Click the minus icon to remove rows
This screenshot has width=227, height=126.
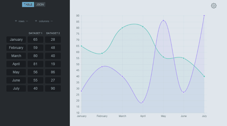(x=27, y=21)
